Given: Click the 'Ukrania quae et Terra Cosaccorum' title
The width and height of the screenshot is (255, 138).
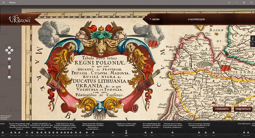Looking at the screenshot, I should click(x=173, y=126).
